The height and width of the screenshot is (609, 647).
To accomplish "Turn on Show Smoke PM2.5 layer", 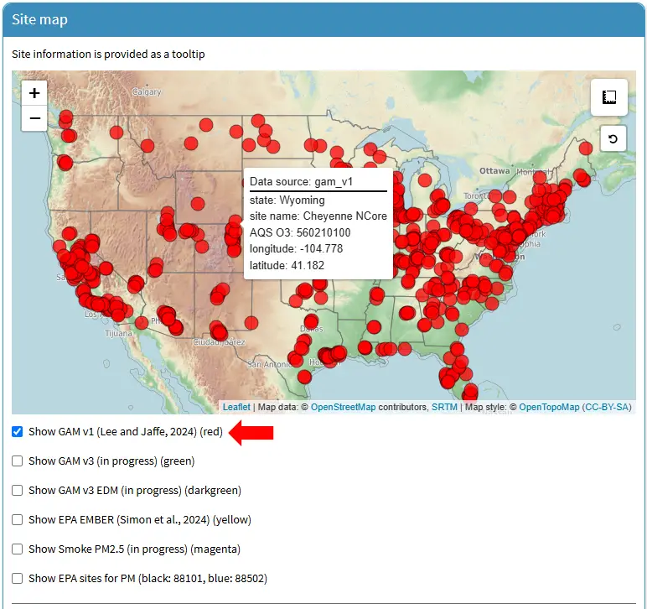I will [x=18, y=549].
